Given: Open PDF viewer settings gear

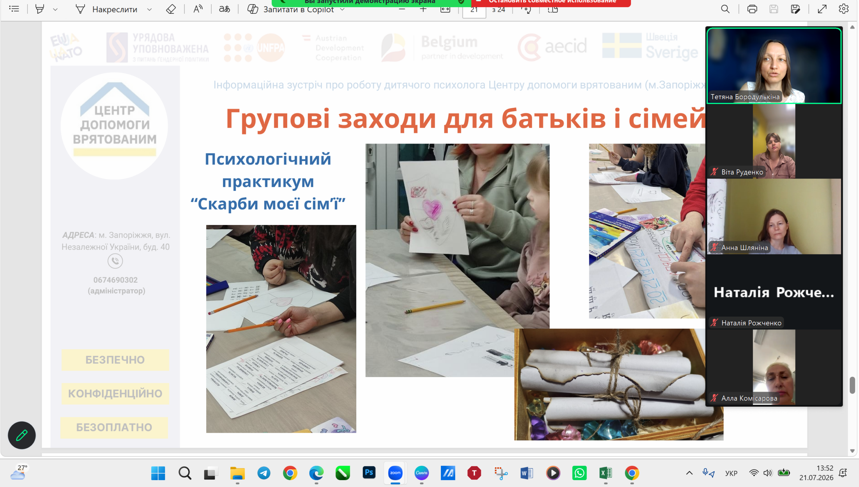Looking at the screenshot, I should 844,9.
